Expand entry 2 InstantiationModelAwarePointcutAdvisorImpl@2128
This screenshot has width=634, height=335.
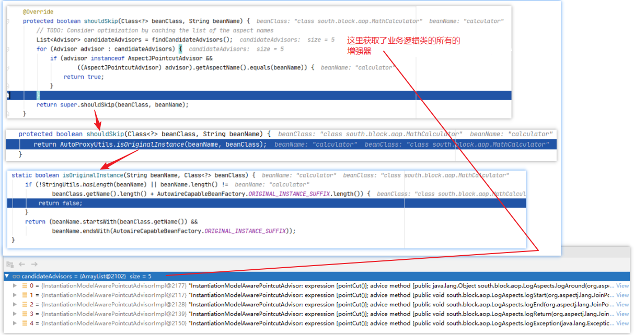click(x=15, y=304)
